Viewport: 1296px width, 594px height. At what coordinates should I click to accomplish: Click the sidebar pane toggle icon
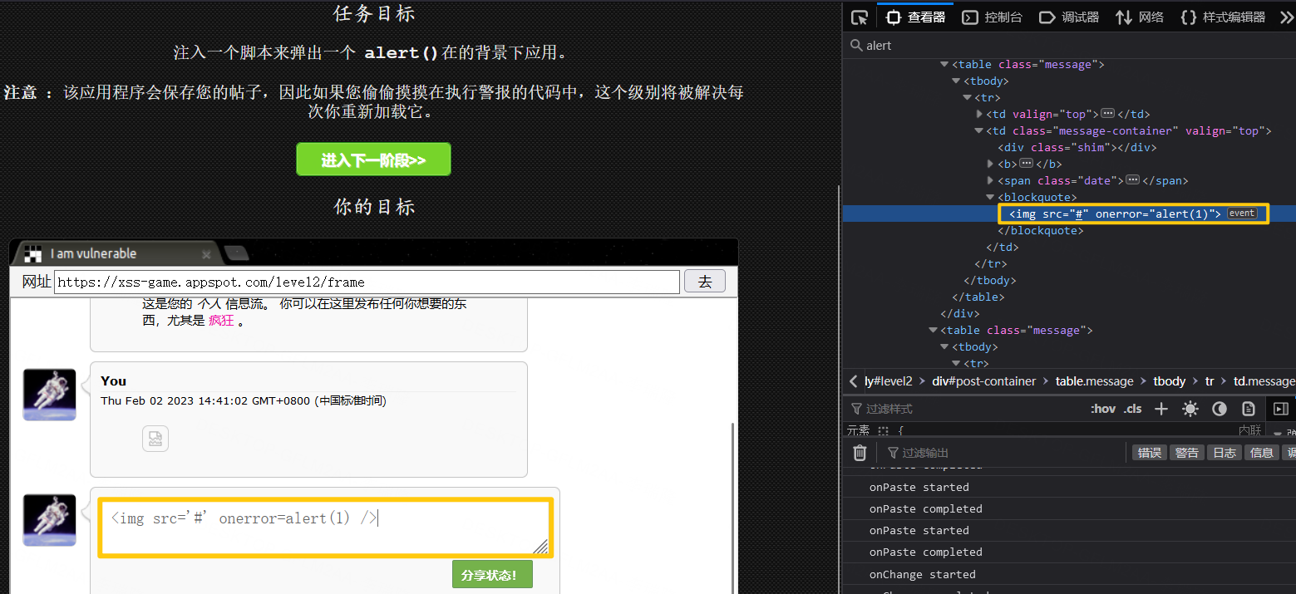[1280, 409]
